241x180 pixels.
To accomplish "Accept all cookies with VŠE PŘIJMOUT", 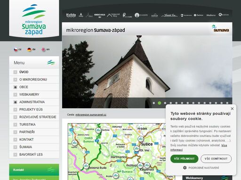I will [x=184, y=159].
